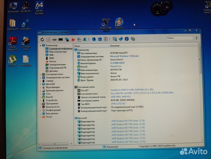Launch Fallout 4 desktop shortcut

(119, 23)
